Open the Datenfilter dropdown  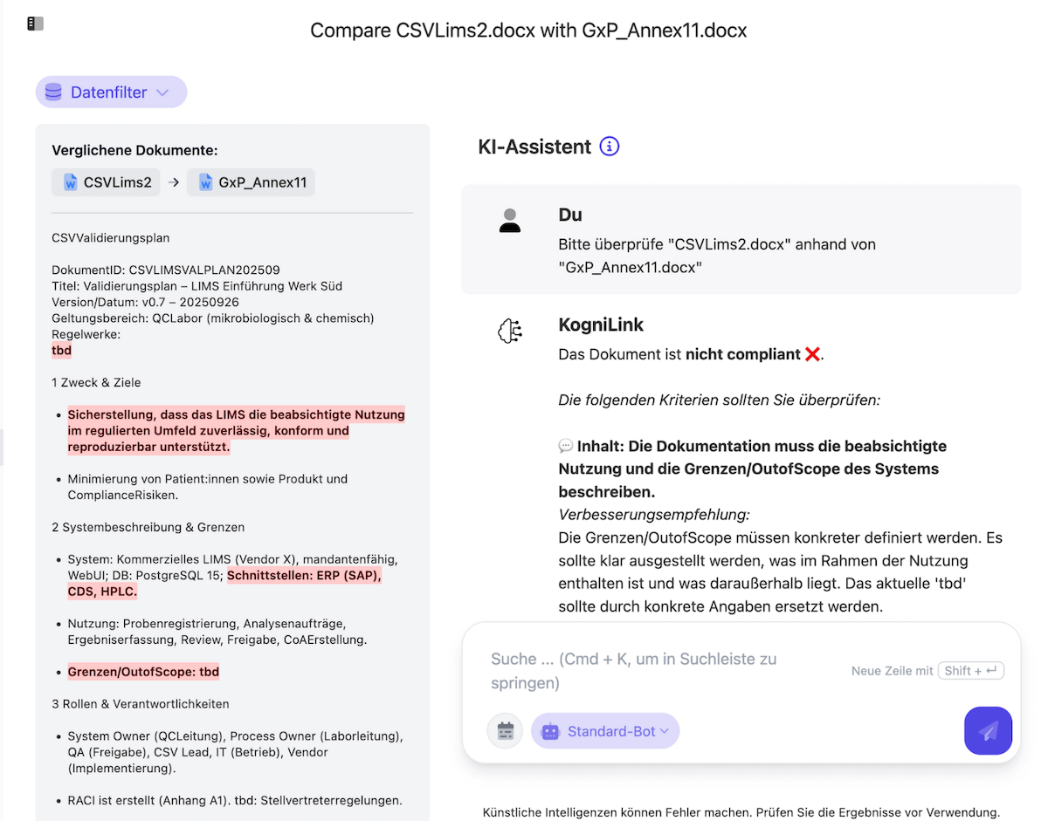coord(111,92)
